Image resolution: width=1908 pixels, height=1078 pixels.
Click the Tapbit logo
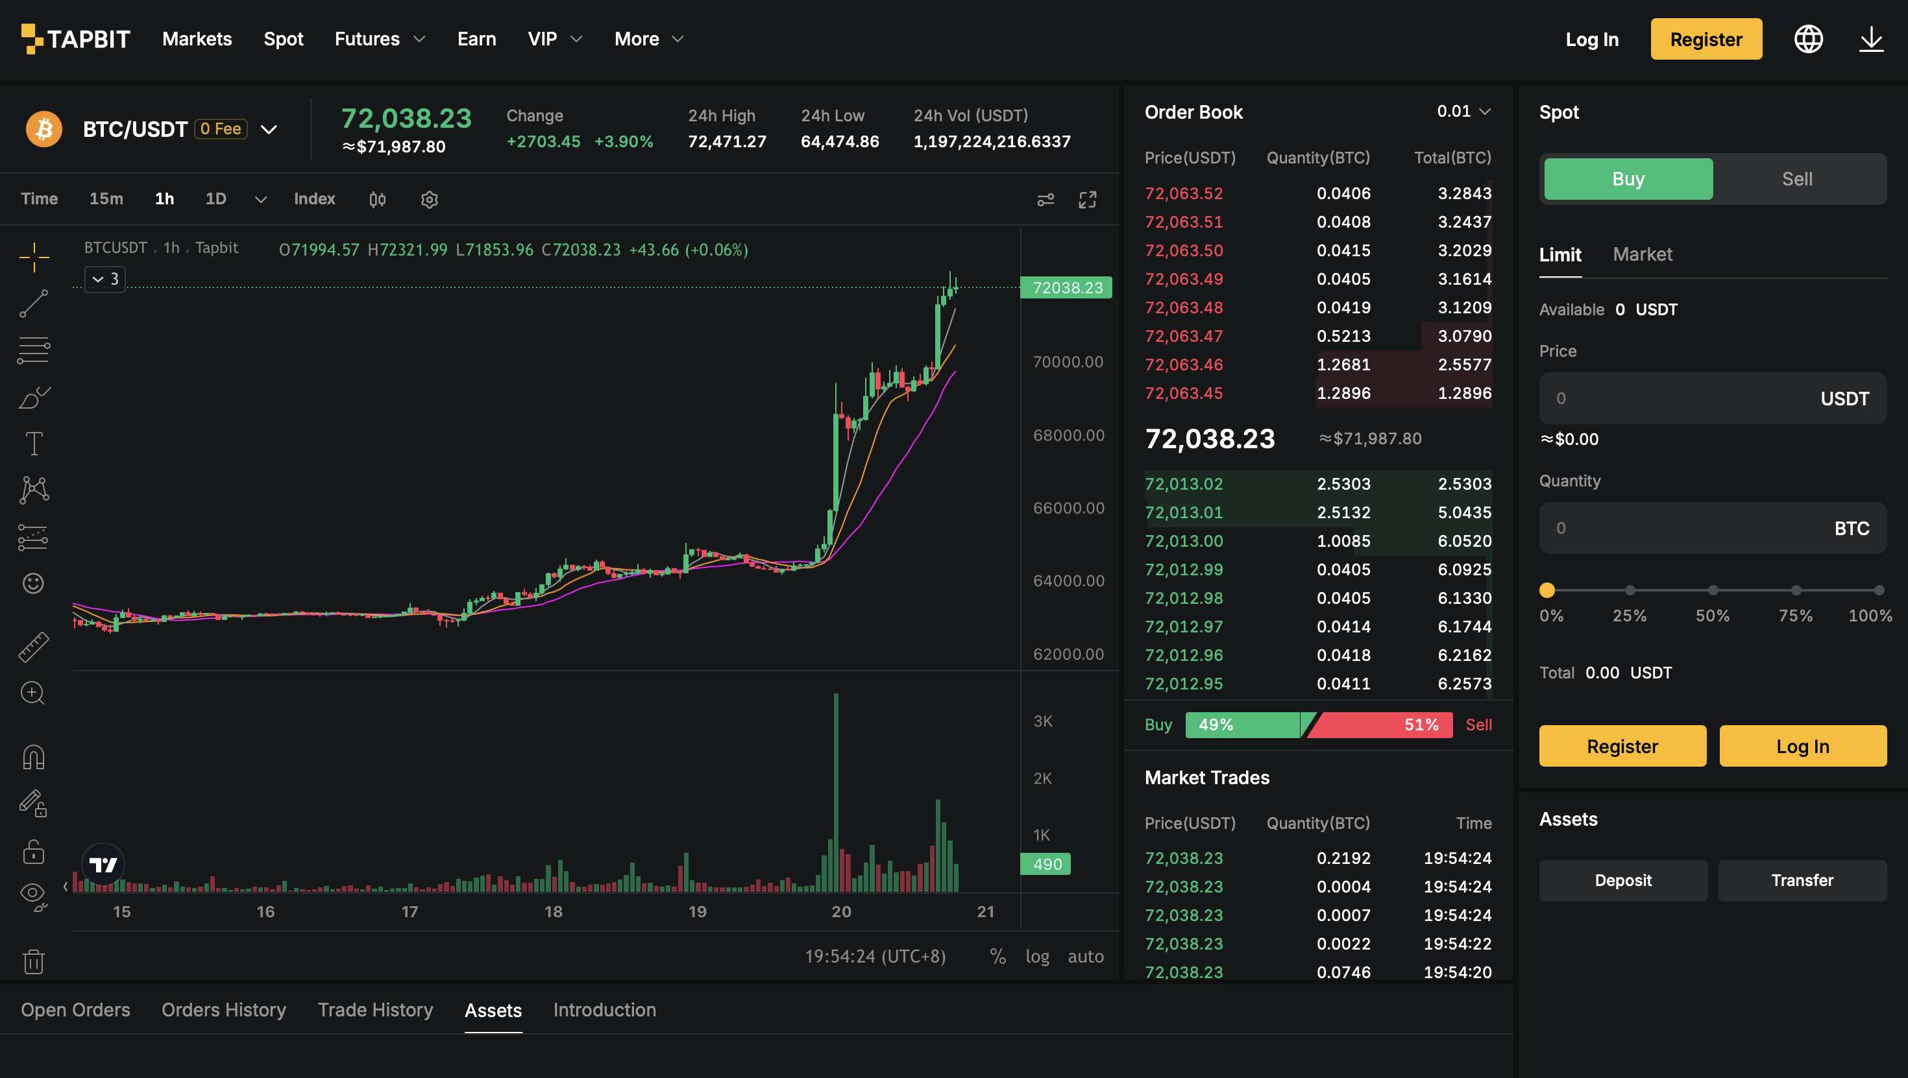point(75,39)
